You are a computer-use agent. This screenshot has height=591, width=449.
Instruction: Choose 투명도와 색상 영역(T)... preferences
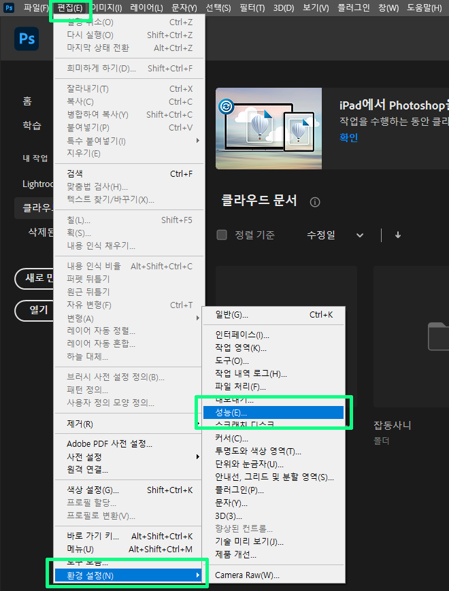coord(273,451)
